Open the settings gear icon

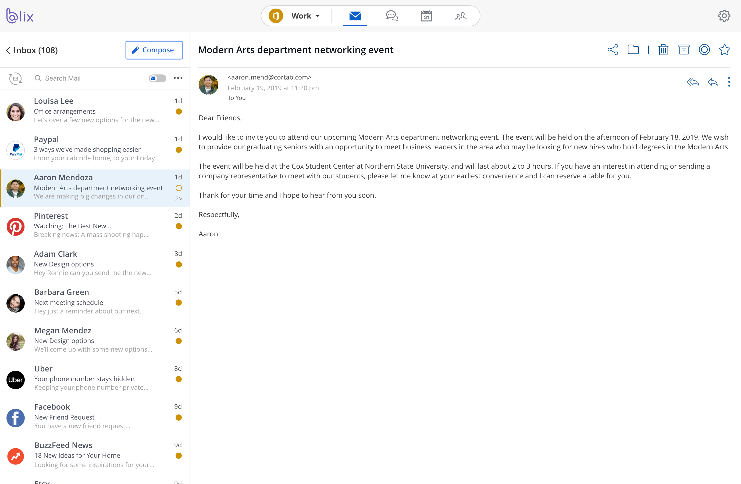724,16
